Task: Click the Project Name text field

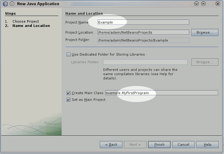Action: coord(143,22)
